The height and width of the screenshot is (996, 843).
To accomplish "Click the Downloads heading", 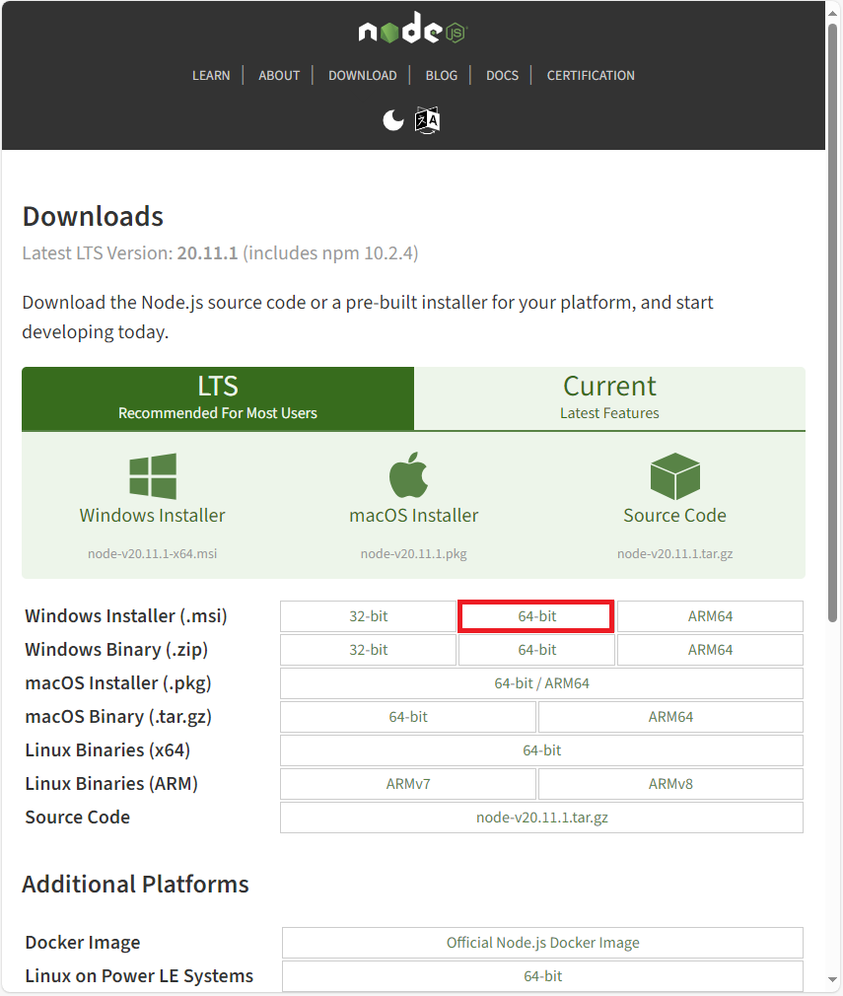I will coord(93,217).
